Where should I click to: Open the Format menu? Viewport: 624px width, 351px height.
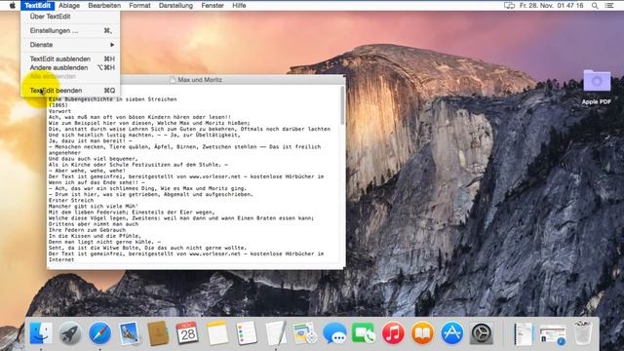(139, 6)
